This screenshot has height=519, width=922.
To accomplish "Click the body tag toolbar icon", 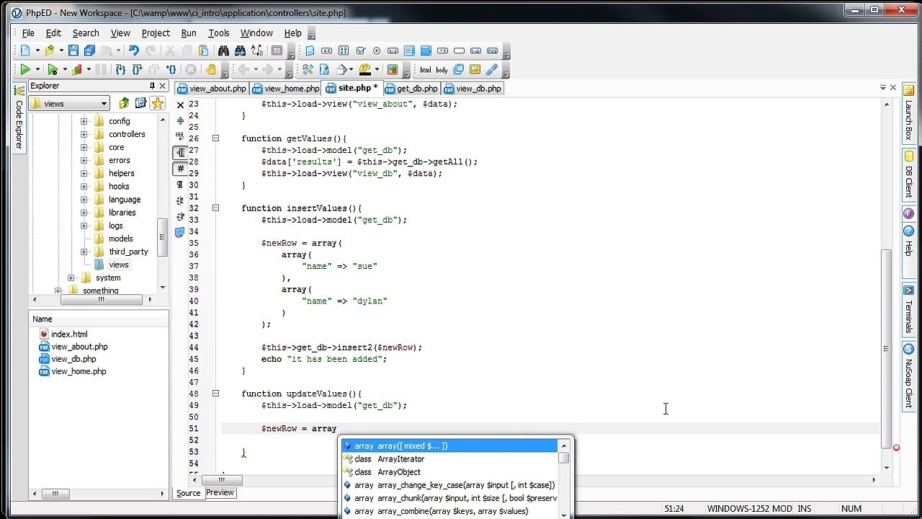I will click(x=442, y=69).
